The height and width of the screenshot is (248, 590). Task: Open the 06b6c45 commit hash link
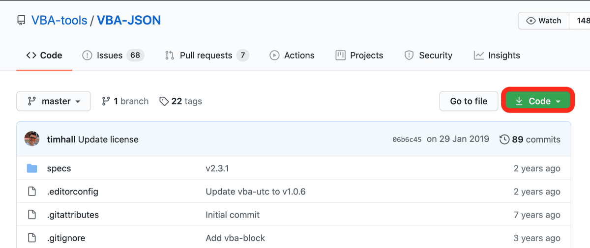(407, 139)
